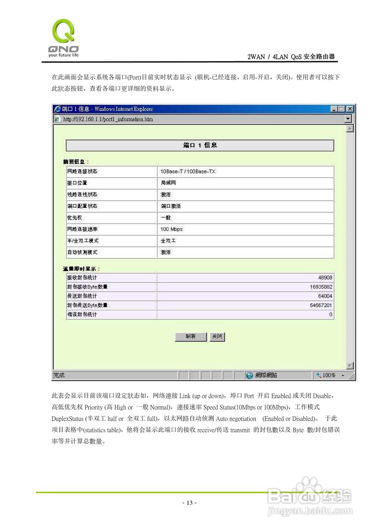Viewport: 376px width, 532px height.
Task: Click the 10Base-T / 100Base-TX value
Action: point(188,171)
